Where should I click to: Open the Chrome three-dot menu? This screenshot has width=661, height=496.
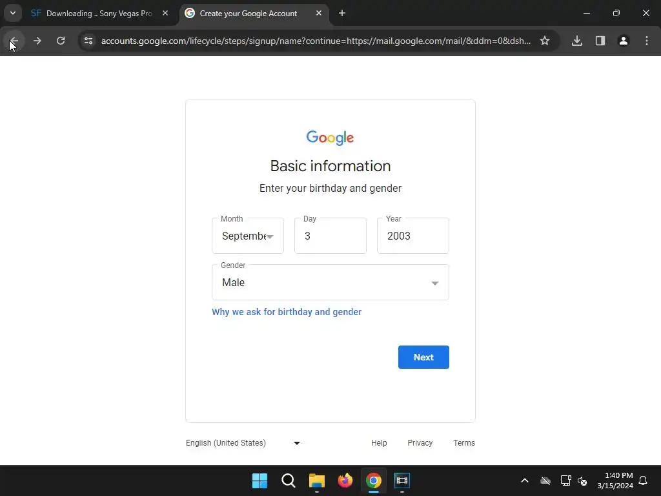tap(647, 41)
